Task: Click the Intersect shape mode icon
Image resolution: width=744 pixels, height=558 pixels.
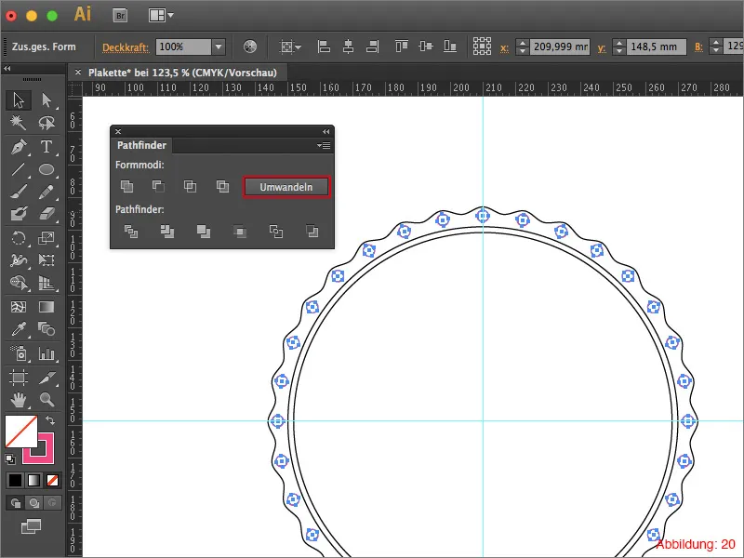Action: 191,187
